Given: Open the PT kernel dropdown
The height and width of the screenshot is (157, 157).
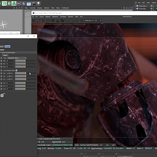Looking at the screenshot, I should tap(98, 20).
